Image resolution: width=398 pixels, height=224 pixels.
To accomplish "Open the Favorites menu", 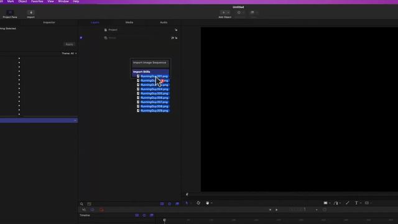I will 37,1.
